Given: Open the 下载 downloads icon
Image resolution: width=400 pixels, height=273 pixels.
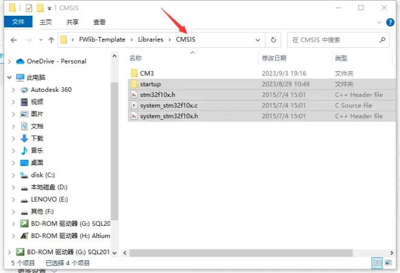Looking at the screenshot, I should pyautogui.click(x=24, y=139).
